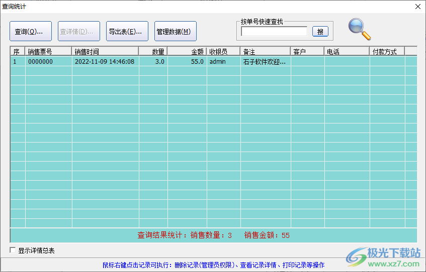Viewport: 426px width, 272px height.
Task: Click the remark 石子软件欢迎... cell
Action: [266, 62]
